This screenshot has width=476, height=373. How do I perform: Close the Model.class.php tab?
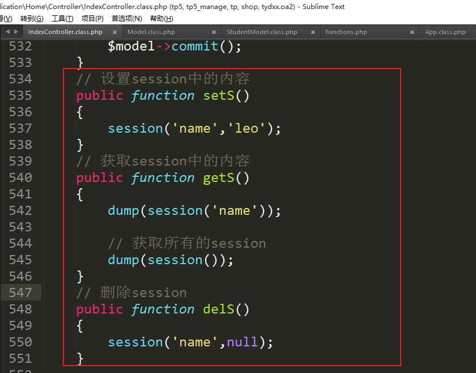point(214,32)
